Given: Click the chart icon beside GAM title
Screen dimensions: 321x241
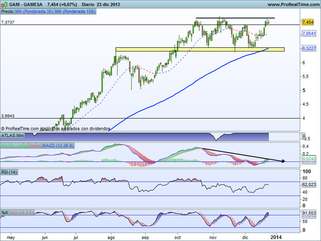Looking at the screenshot, I should click(x=3, y=4).
